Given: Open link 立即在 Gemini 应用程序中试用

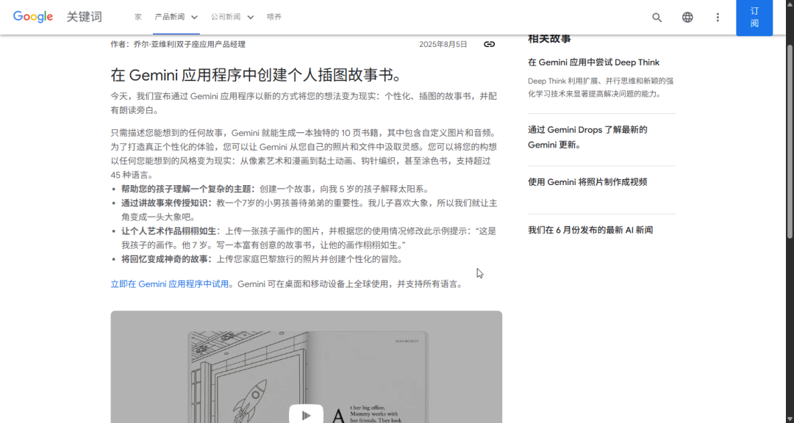Looking at the screenshot, I should (x=170, y=284).
